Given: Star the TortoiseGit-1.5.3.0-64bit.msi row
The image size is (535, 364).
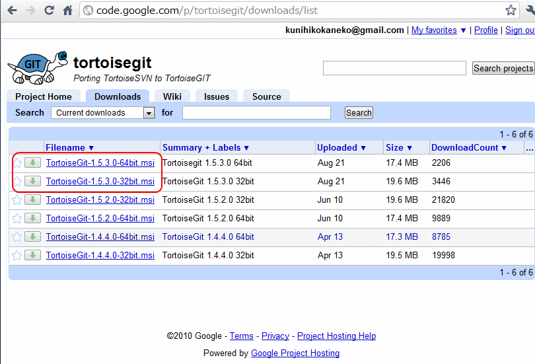Looking at the screenshot, I should (x=17, y=163).
